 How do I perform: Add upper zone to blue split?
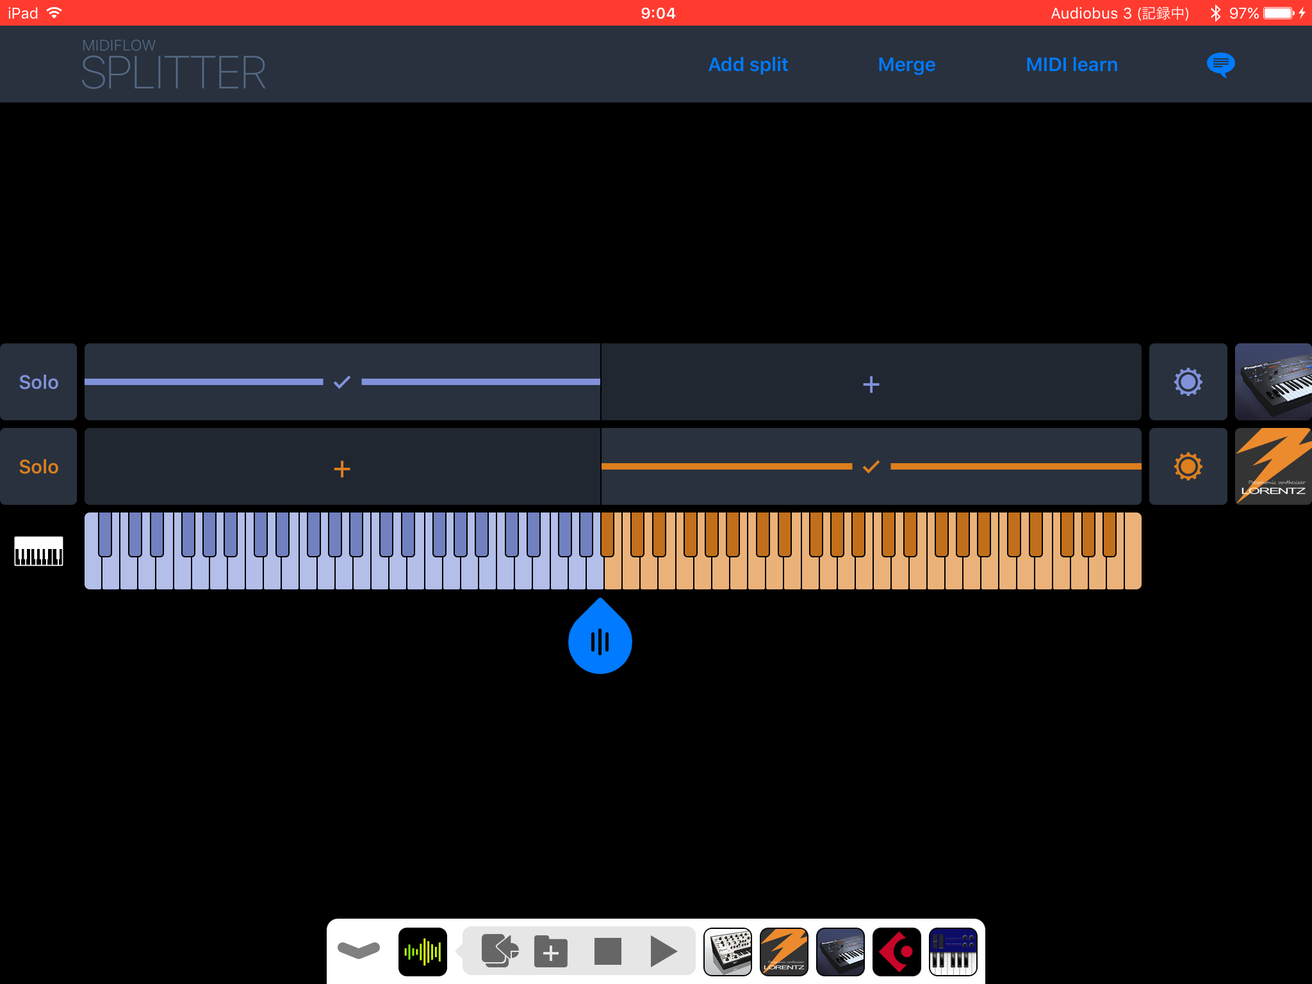coord(871,384)
